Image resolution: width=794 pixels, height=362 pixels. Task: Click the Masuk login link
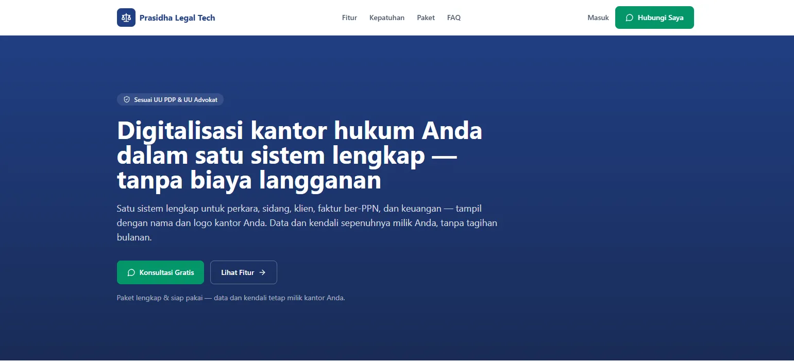598,18
